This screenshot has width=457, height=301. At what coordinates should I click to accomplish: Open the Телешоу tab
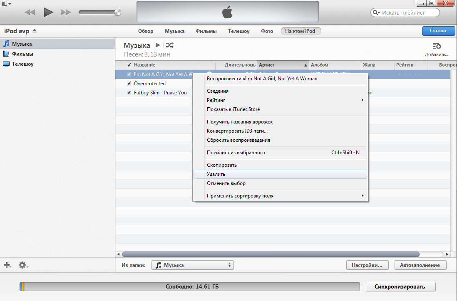(x=239, y=31)
